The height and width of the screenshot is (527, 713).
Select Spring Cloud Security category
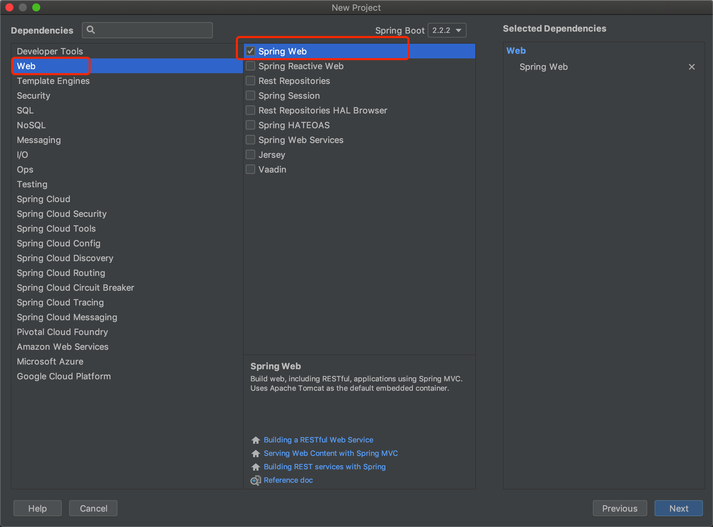127,213
